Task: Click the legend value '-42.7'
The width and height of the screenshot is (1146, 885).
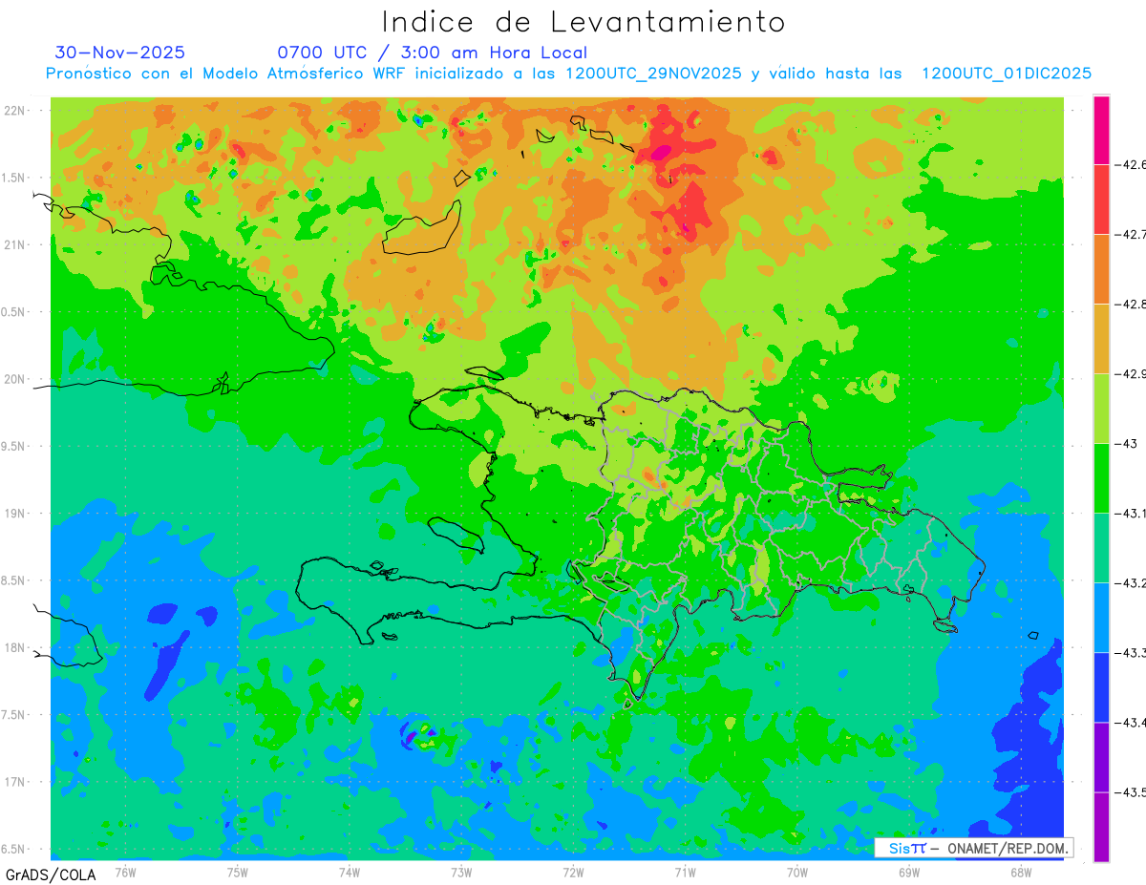Action: [x=1132, y=234]
